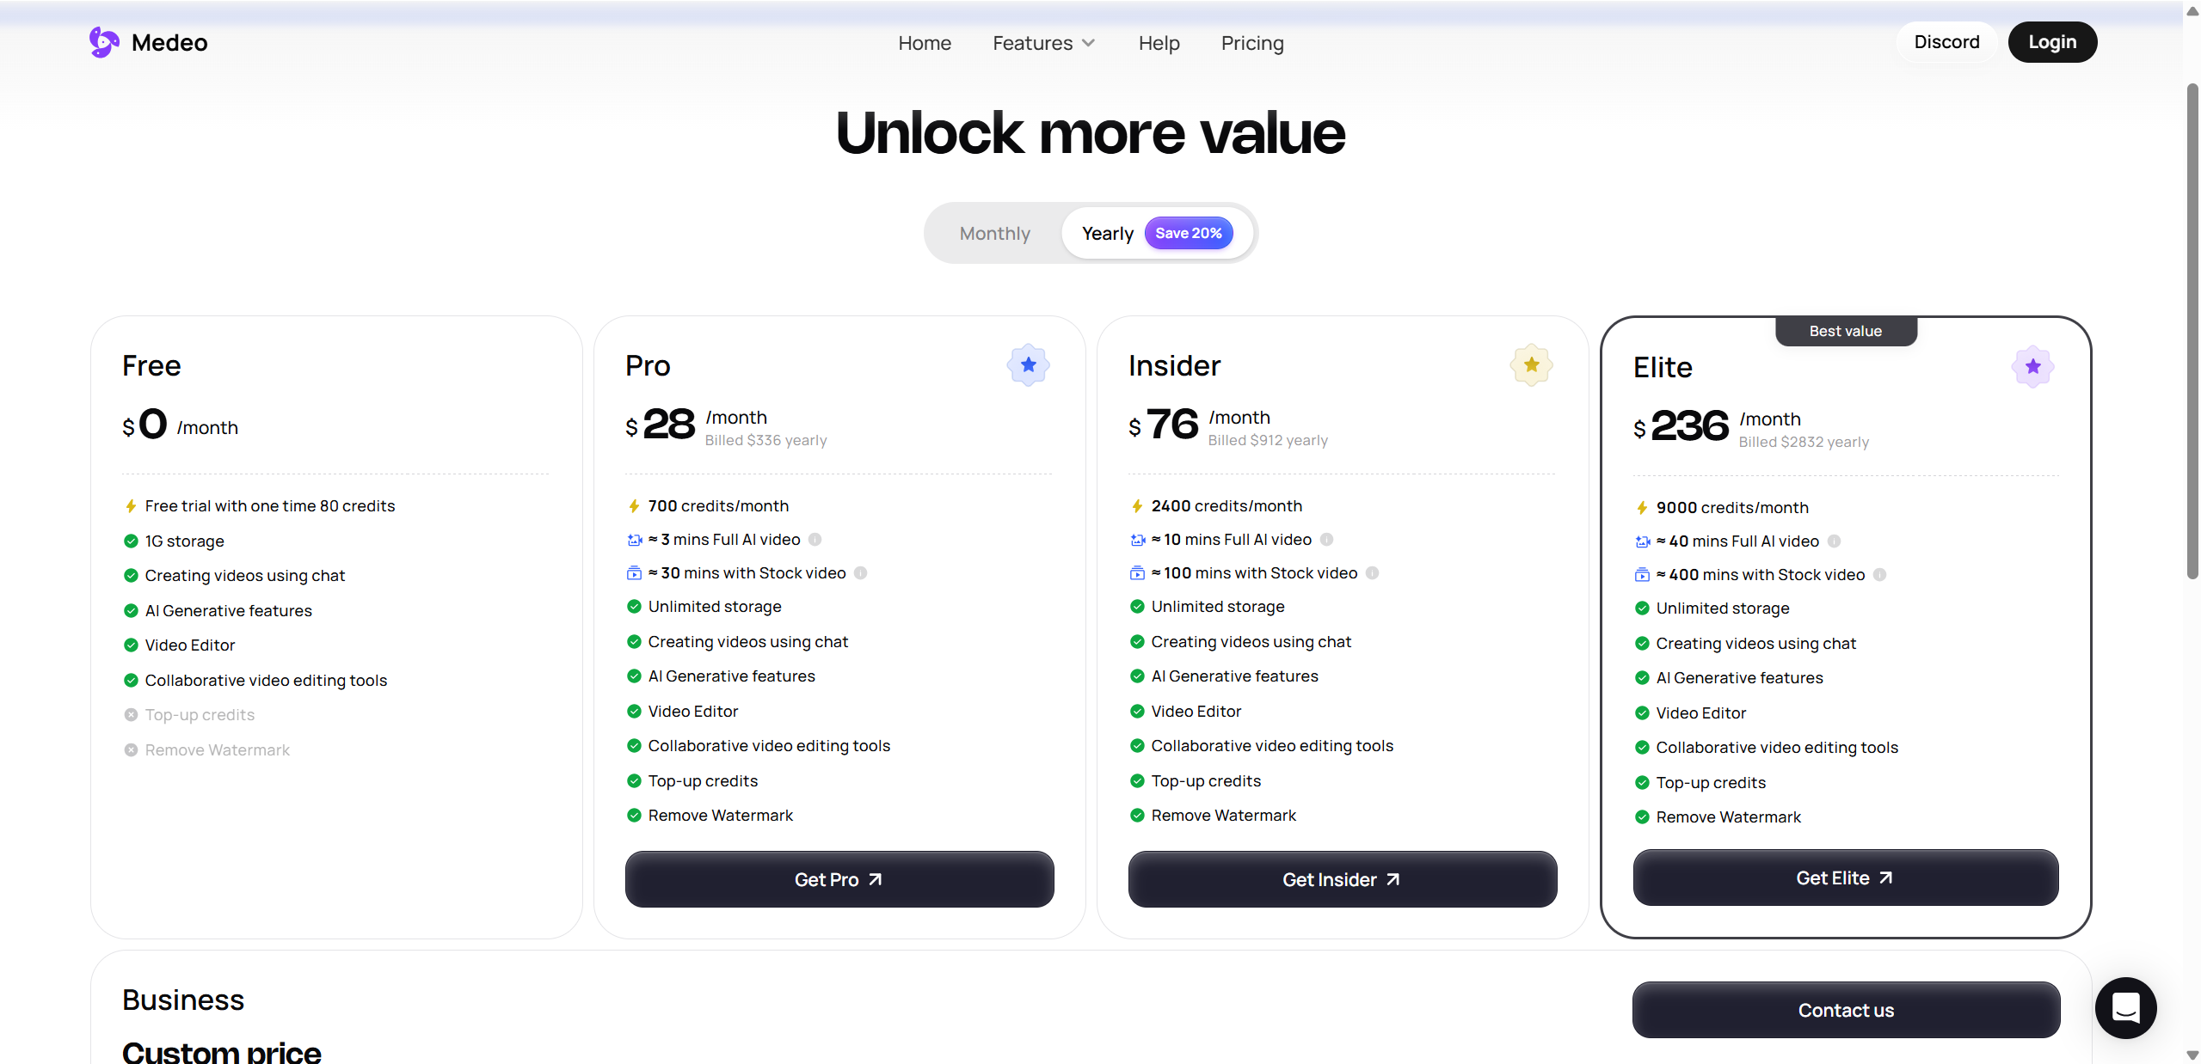Select the Yearly billing option
The width and height of the screenshot is (2201, 1064).
click(x=1108, y=234)
